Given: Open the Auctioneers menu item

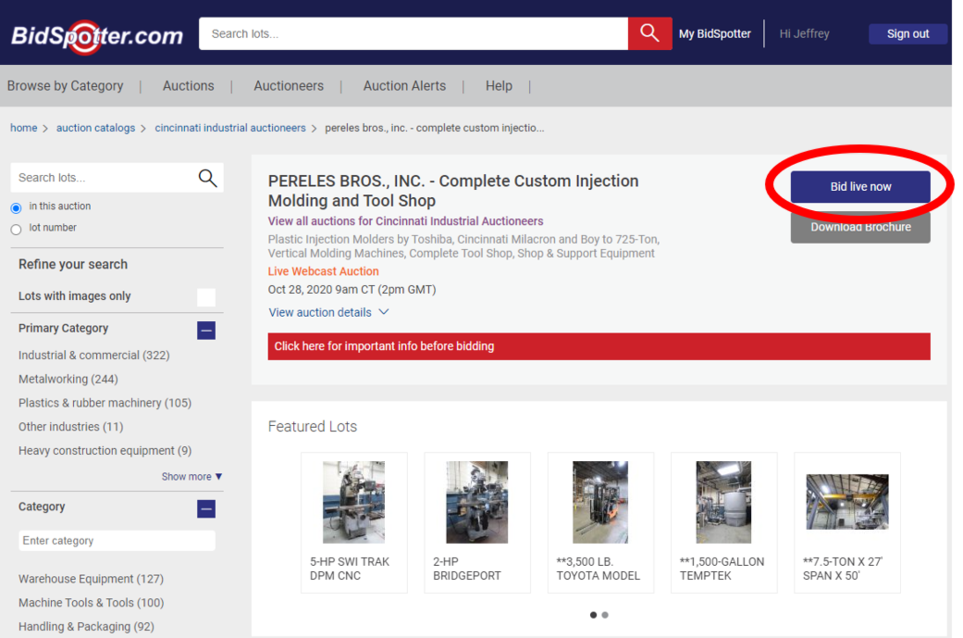Looking at the screenshot, I should (288, 86).
